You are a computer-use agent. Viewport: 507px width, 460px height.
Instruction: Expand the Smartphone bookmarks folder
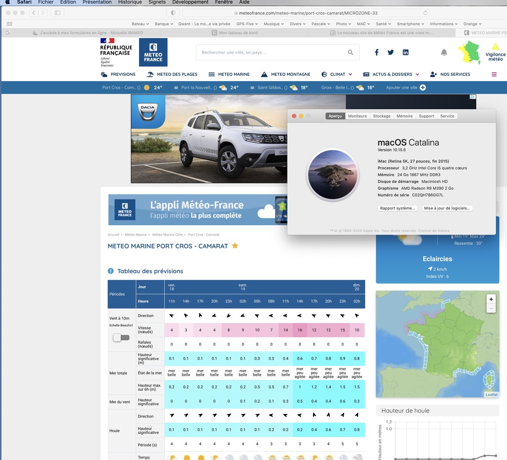[x=410, y=24]
